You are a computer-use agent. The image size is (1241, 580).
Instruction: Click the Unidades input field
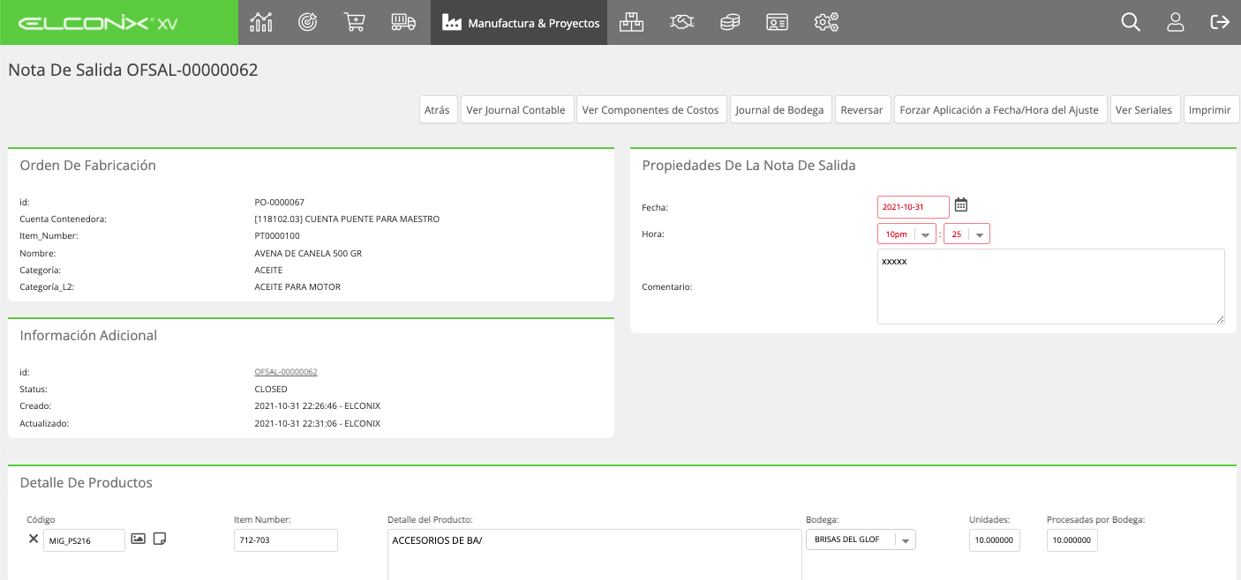click(995, 540)
